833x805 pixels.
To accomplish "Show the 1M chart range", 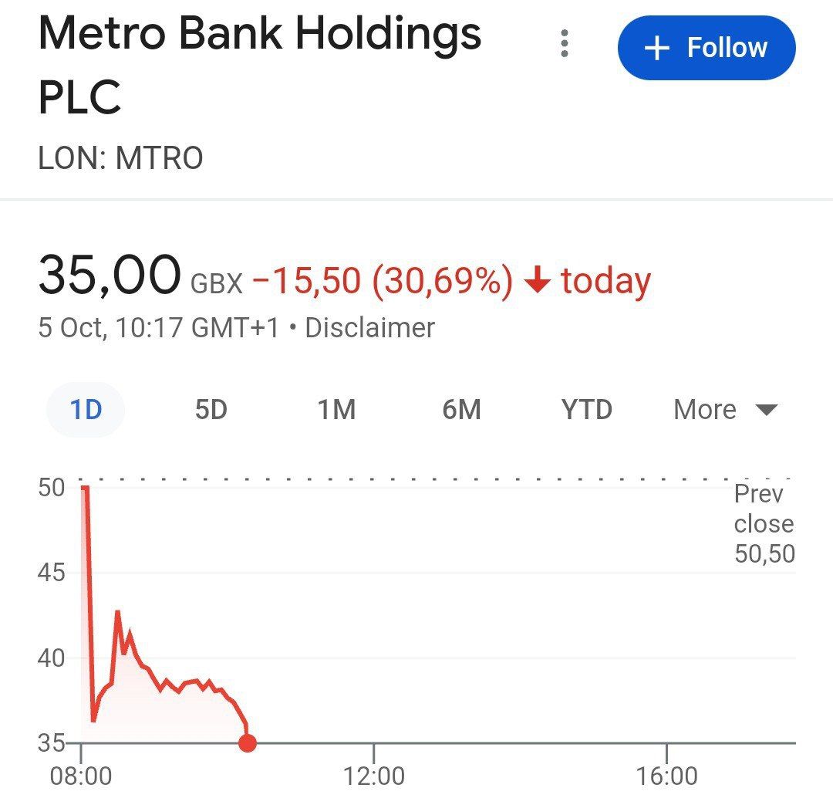I will pos(336,409).
